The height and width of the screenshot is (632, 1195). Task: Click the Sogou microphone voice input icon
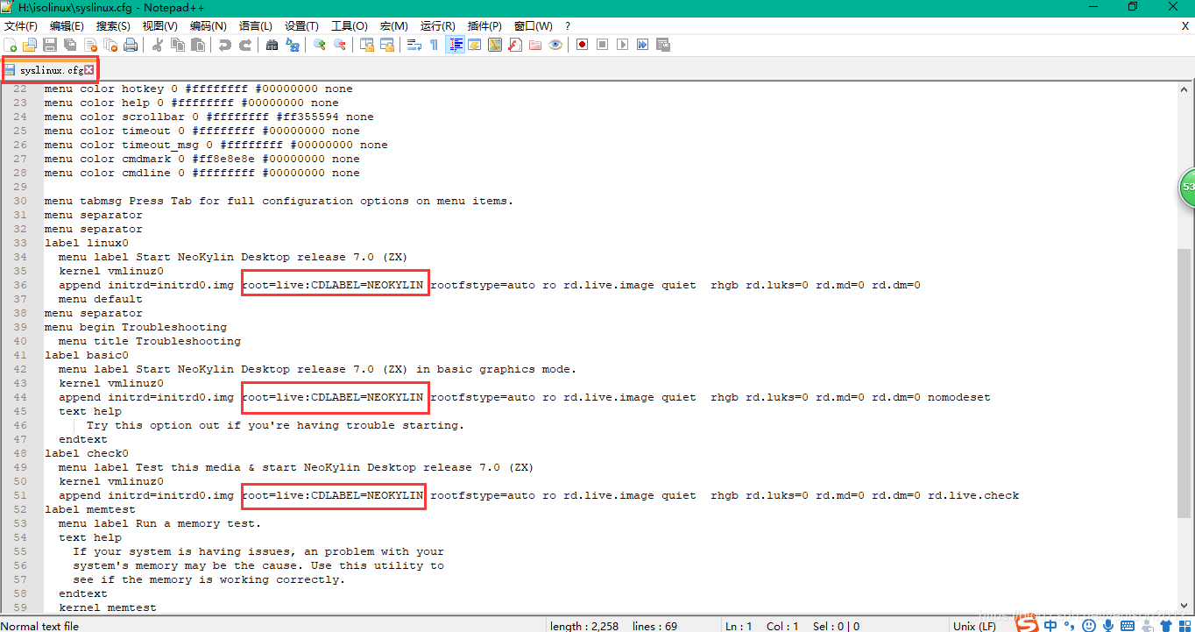point(1108,625)
